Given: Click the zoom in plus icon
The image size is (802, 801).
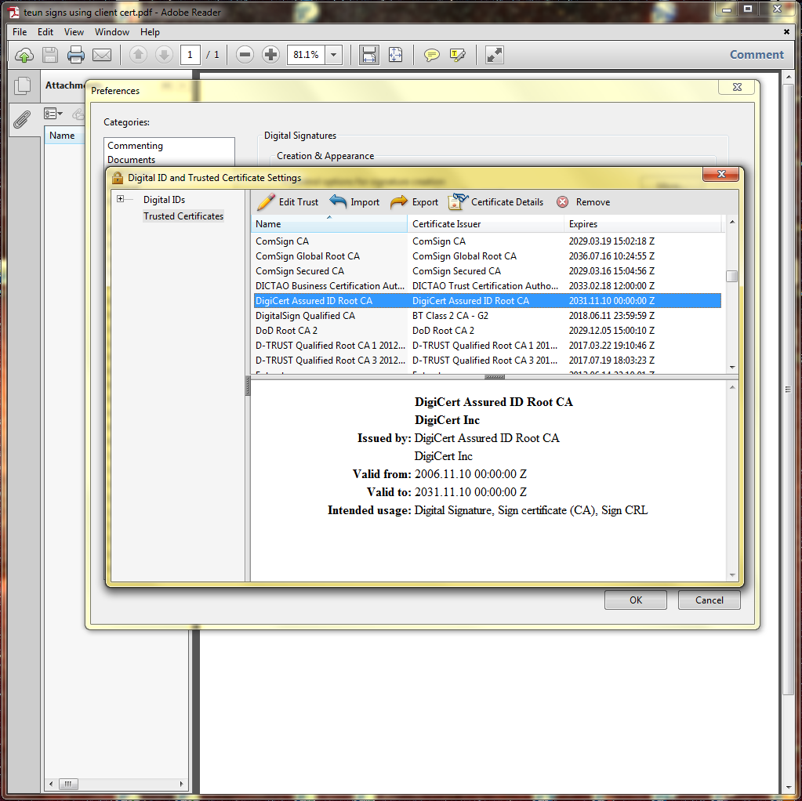Looking at the screenshot, I should [270, 55].
